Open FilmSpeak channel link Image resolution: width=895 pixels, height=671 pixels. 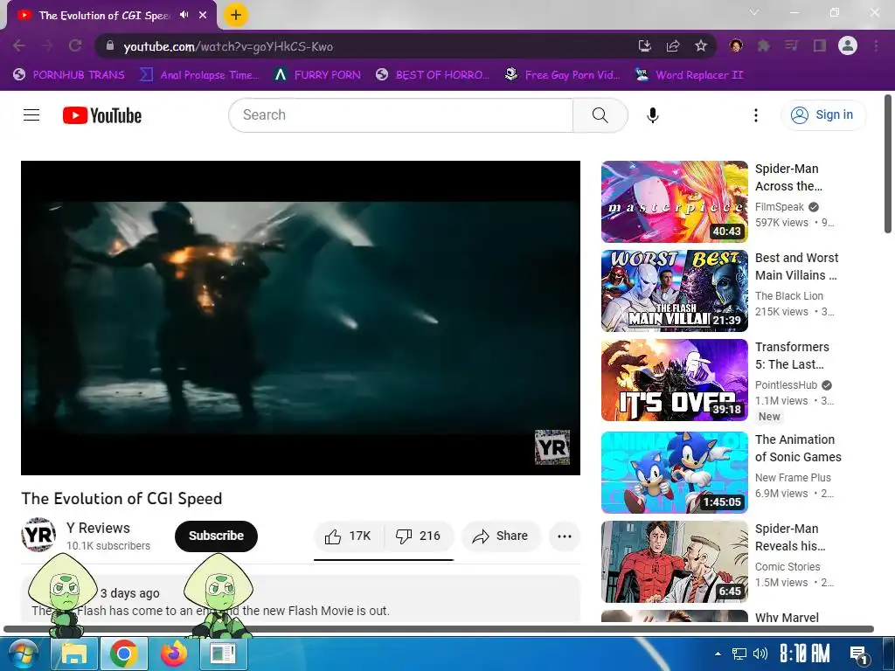coord(779,206)
